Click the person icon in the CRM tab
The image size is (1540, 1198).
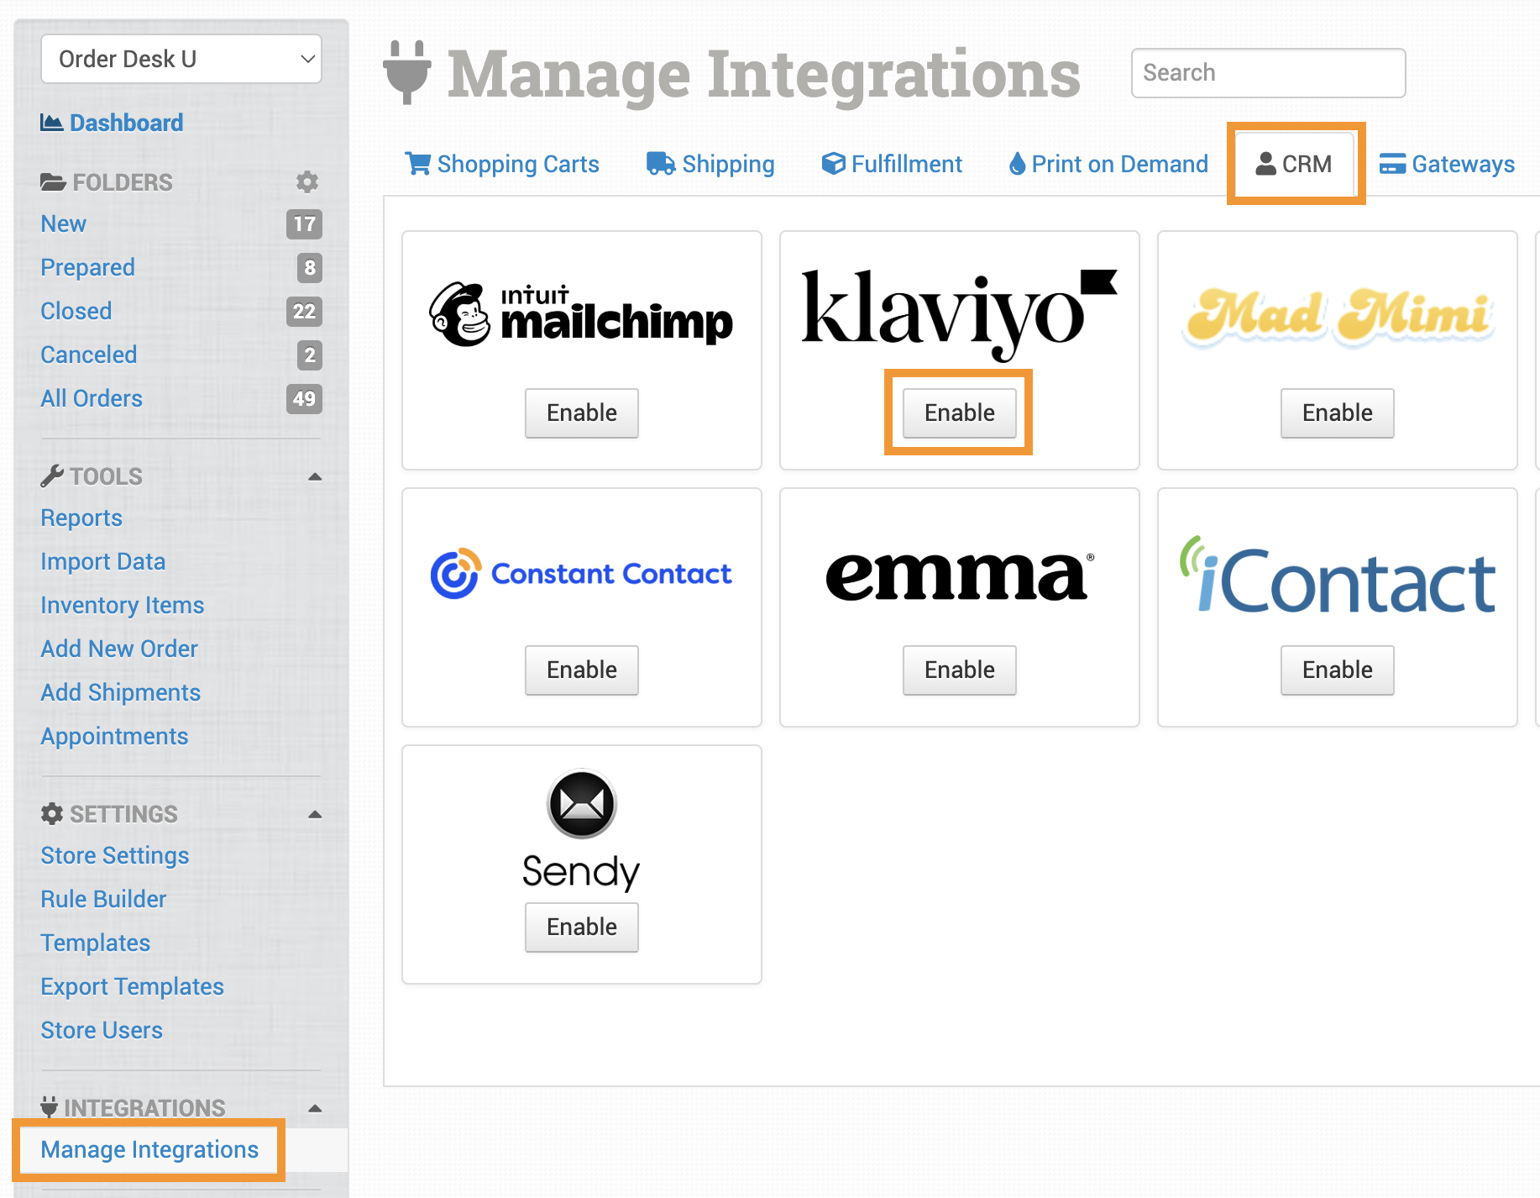click(1265, 164)
